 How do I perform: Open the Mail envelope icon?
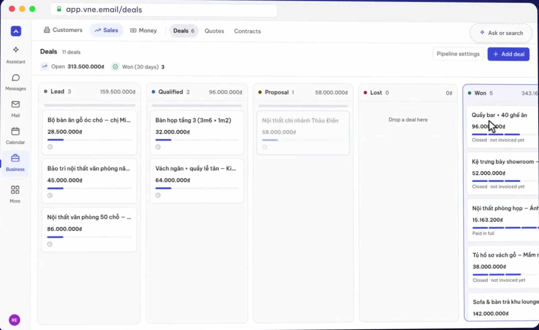(15, 104)
